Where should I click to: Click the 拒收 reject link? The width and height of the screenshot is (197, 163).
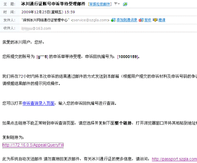[148, 20]
